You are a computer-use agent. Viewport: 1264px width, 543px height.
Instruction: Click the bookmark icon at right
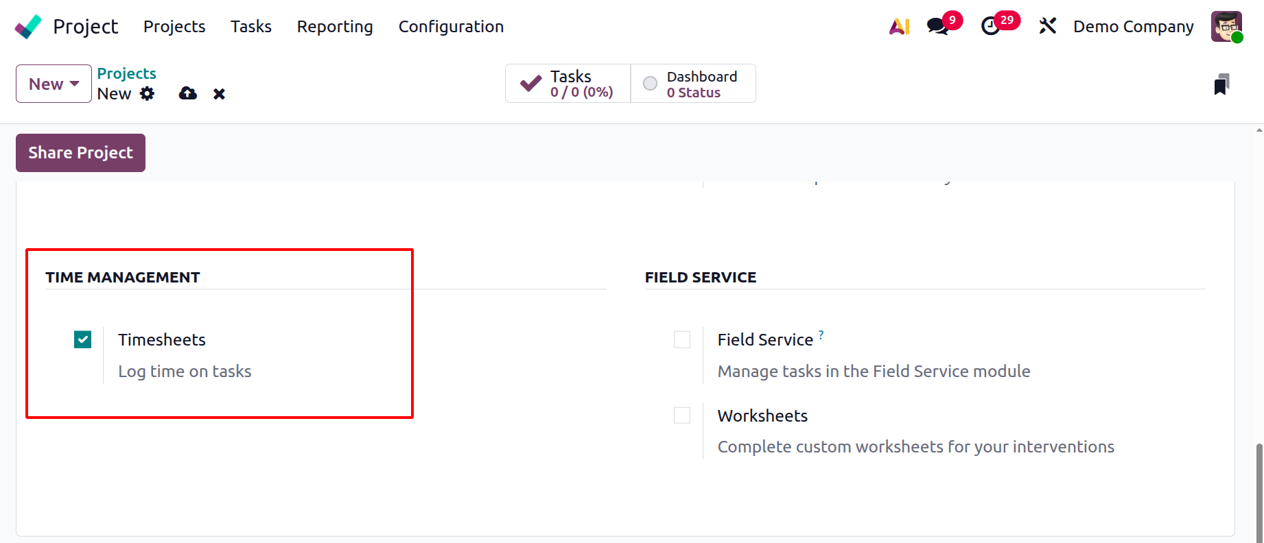(1221, 84)
